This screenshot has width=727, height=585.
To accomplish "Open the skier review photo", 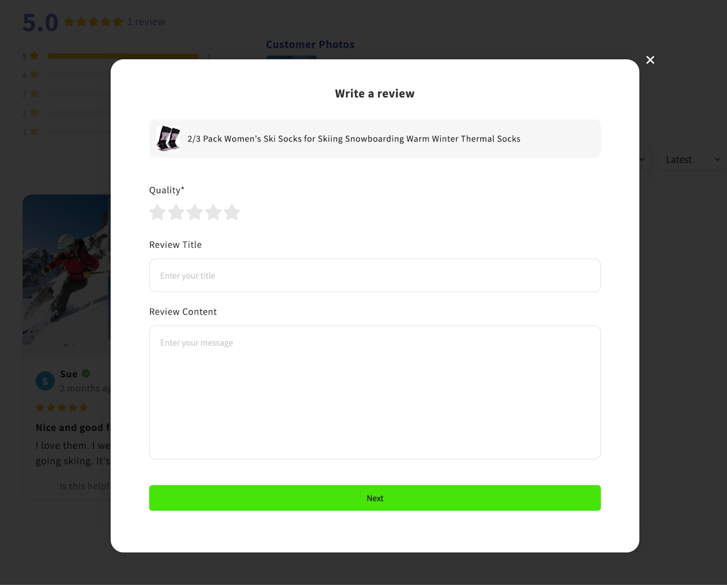I will [67, 271].
